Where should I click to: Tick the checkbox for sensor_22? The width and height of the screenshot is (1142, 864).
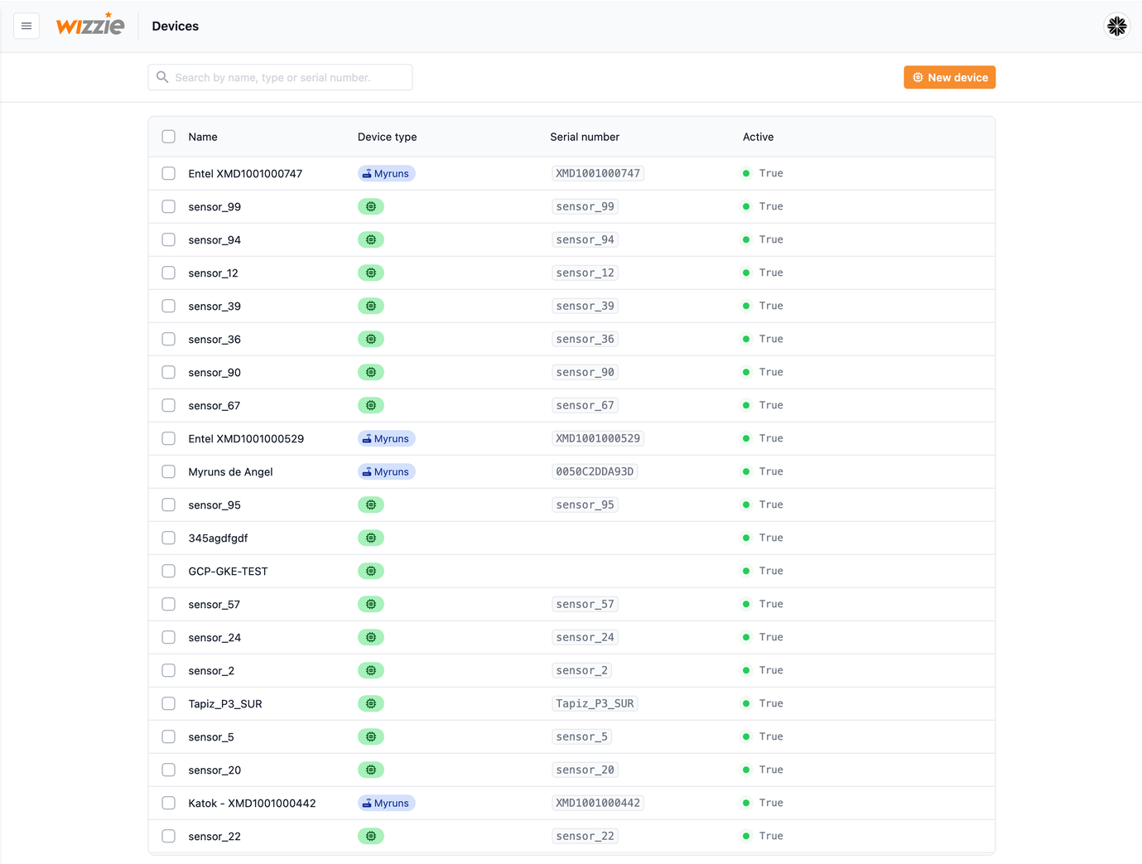(169, 837)
